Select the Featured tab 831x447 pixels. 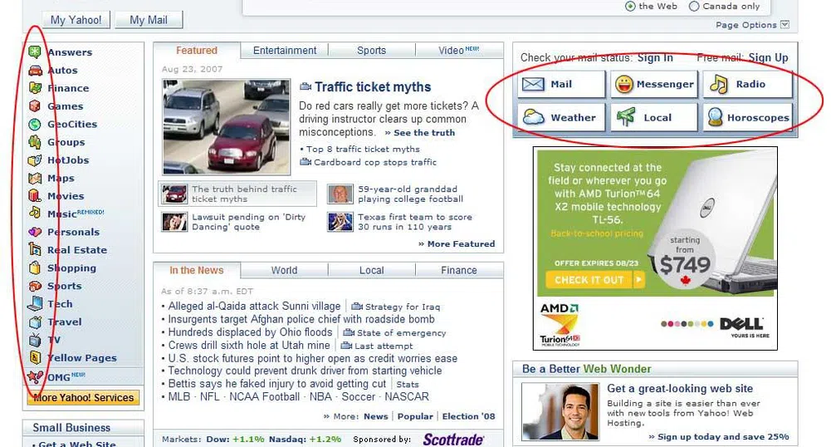pos(197,51)
